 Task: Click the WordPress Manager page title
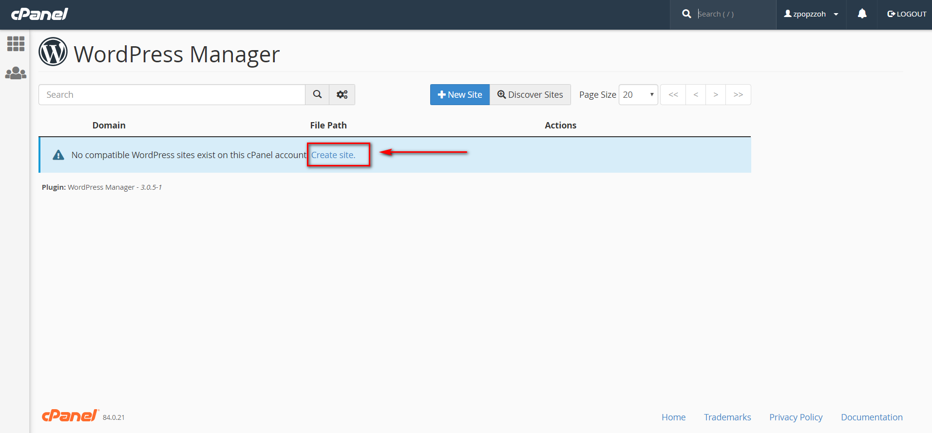[x=177, y=54]
